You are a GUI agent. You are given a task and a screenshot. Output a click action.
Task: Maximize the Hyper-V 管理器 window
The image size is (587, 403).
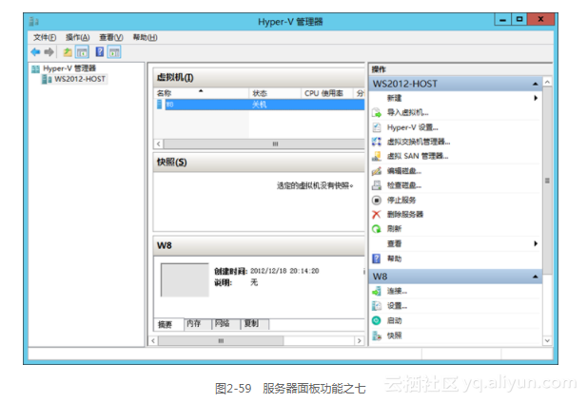[x=519, y=19]
